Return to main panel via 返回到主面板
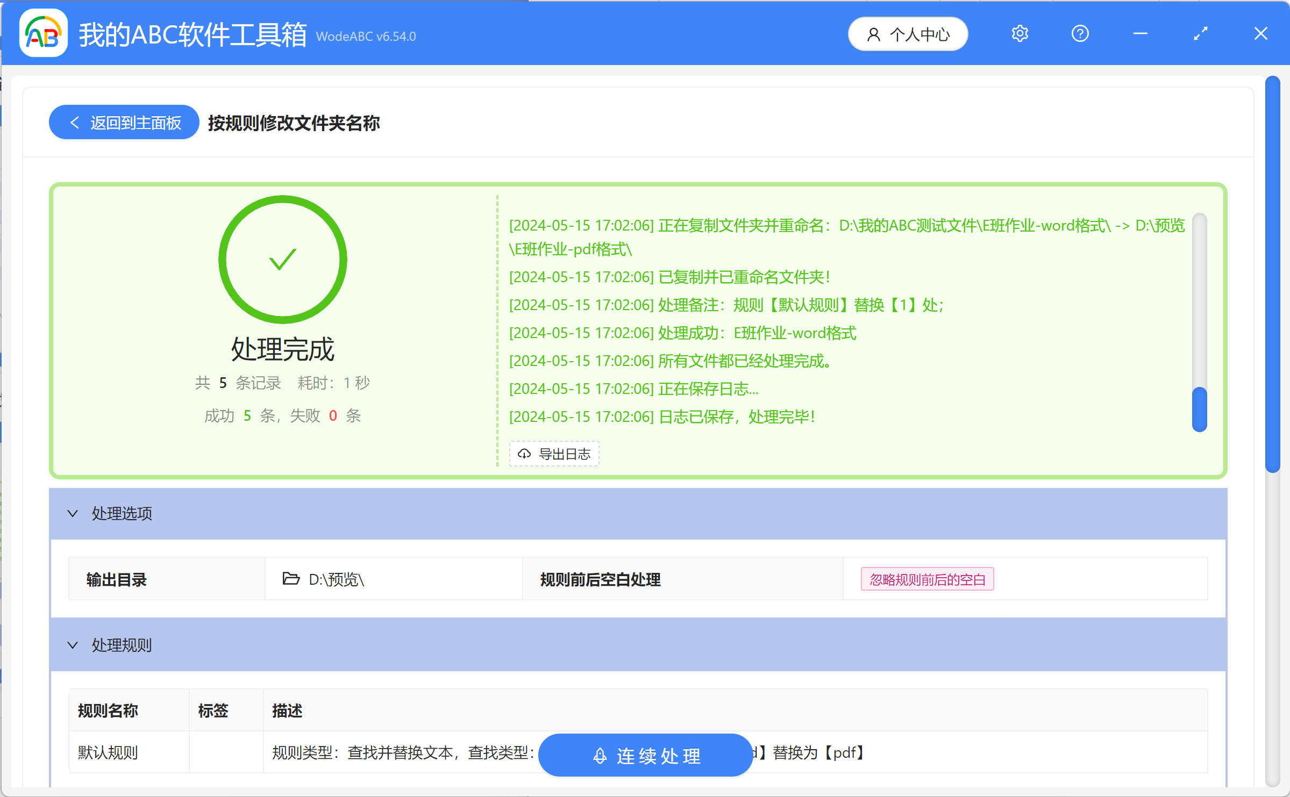This screenshot has width=1290, height=797. click(123, 122)
